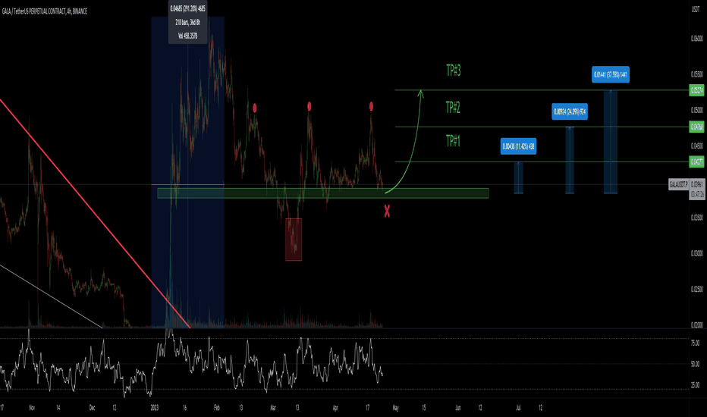Click the GALA / TetherUS Perpetual Contract title

click(45, 11)
